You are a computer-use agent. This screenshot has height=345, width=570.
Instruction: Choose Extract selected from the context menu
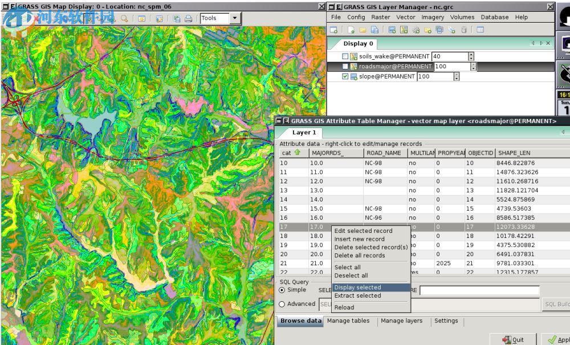tap(357, 296)
